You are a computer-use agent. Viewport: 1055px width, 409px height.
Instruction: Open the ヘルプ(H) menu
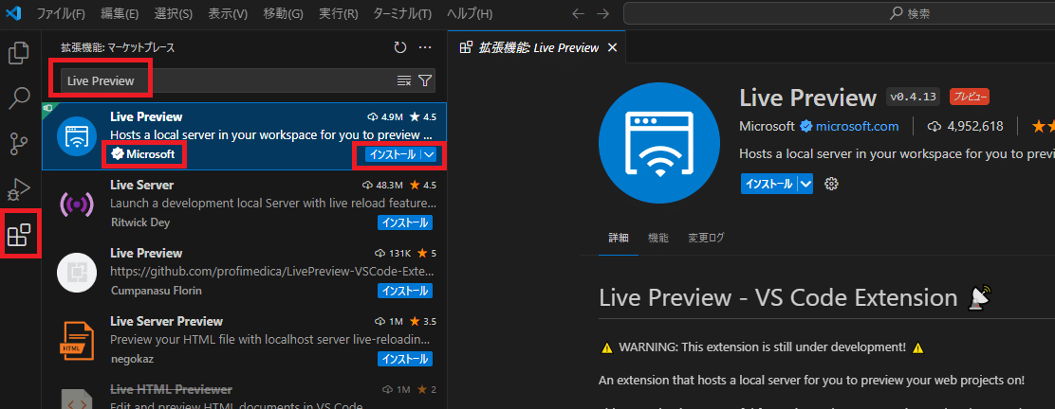(470, 13)
